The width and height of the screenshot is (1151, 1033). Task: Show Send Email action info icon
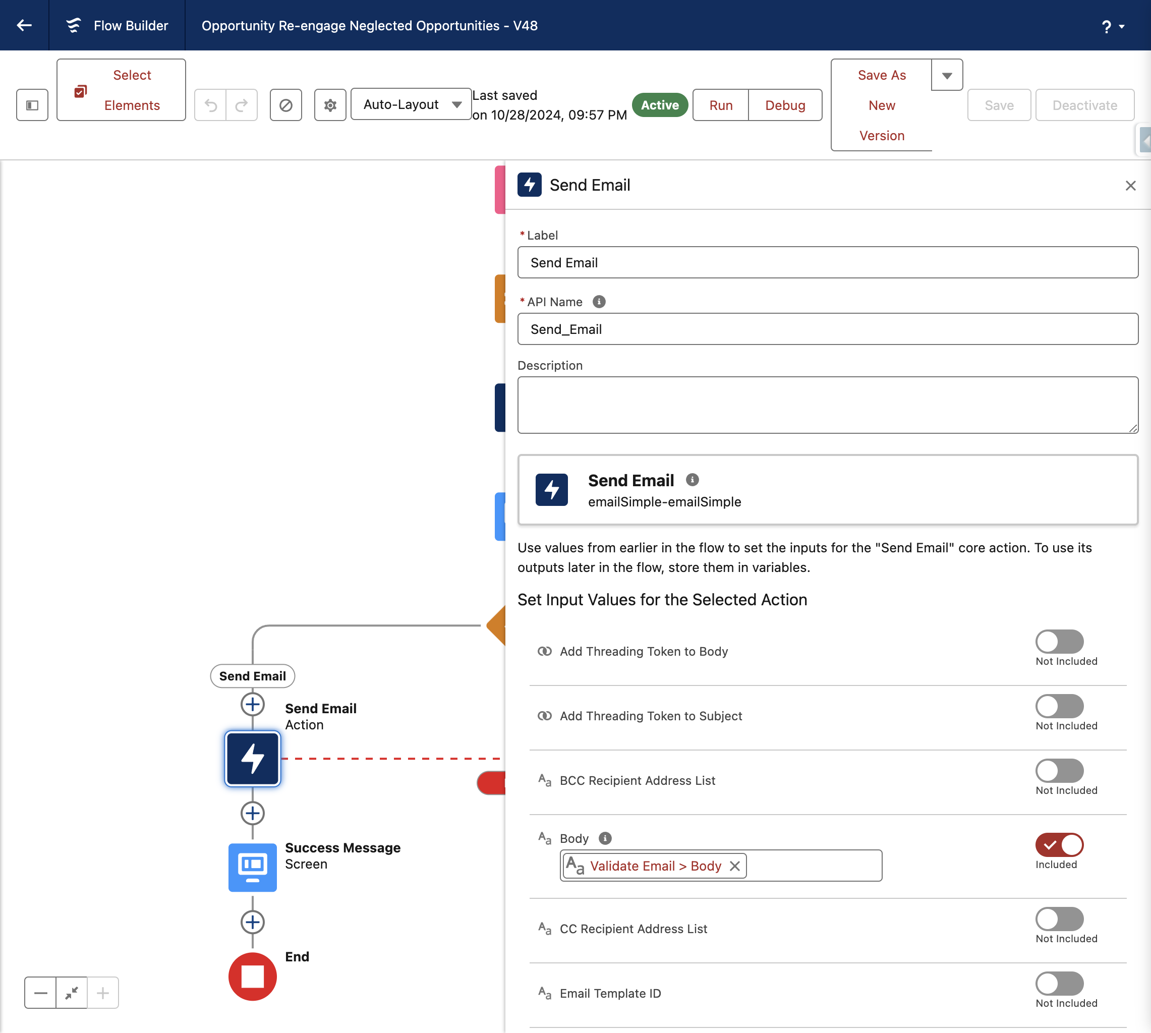coord(692,480)
